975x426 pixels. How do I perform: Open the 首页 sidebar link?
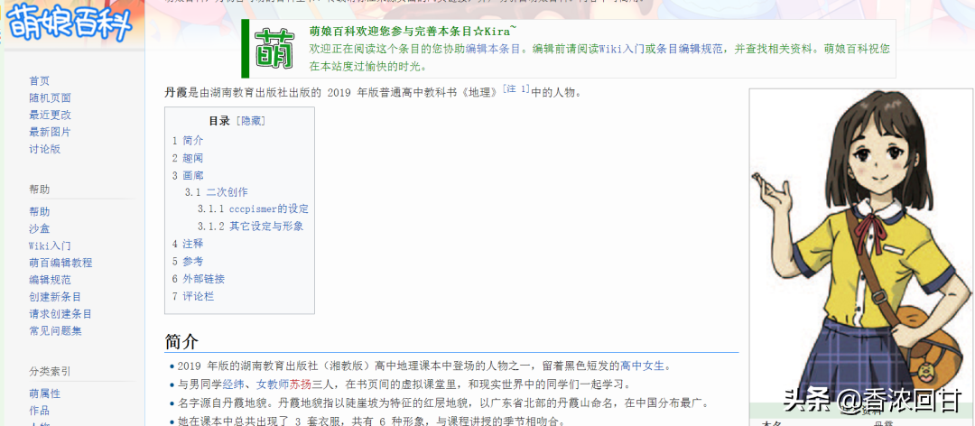(x=39, y=81)
